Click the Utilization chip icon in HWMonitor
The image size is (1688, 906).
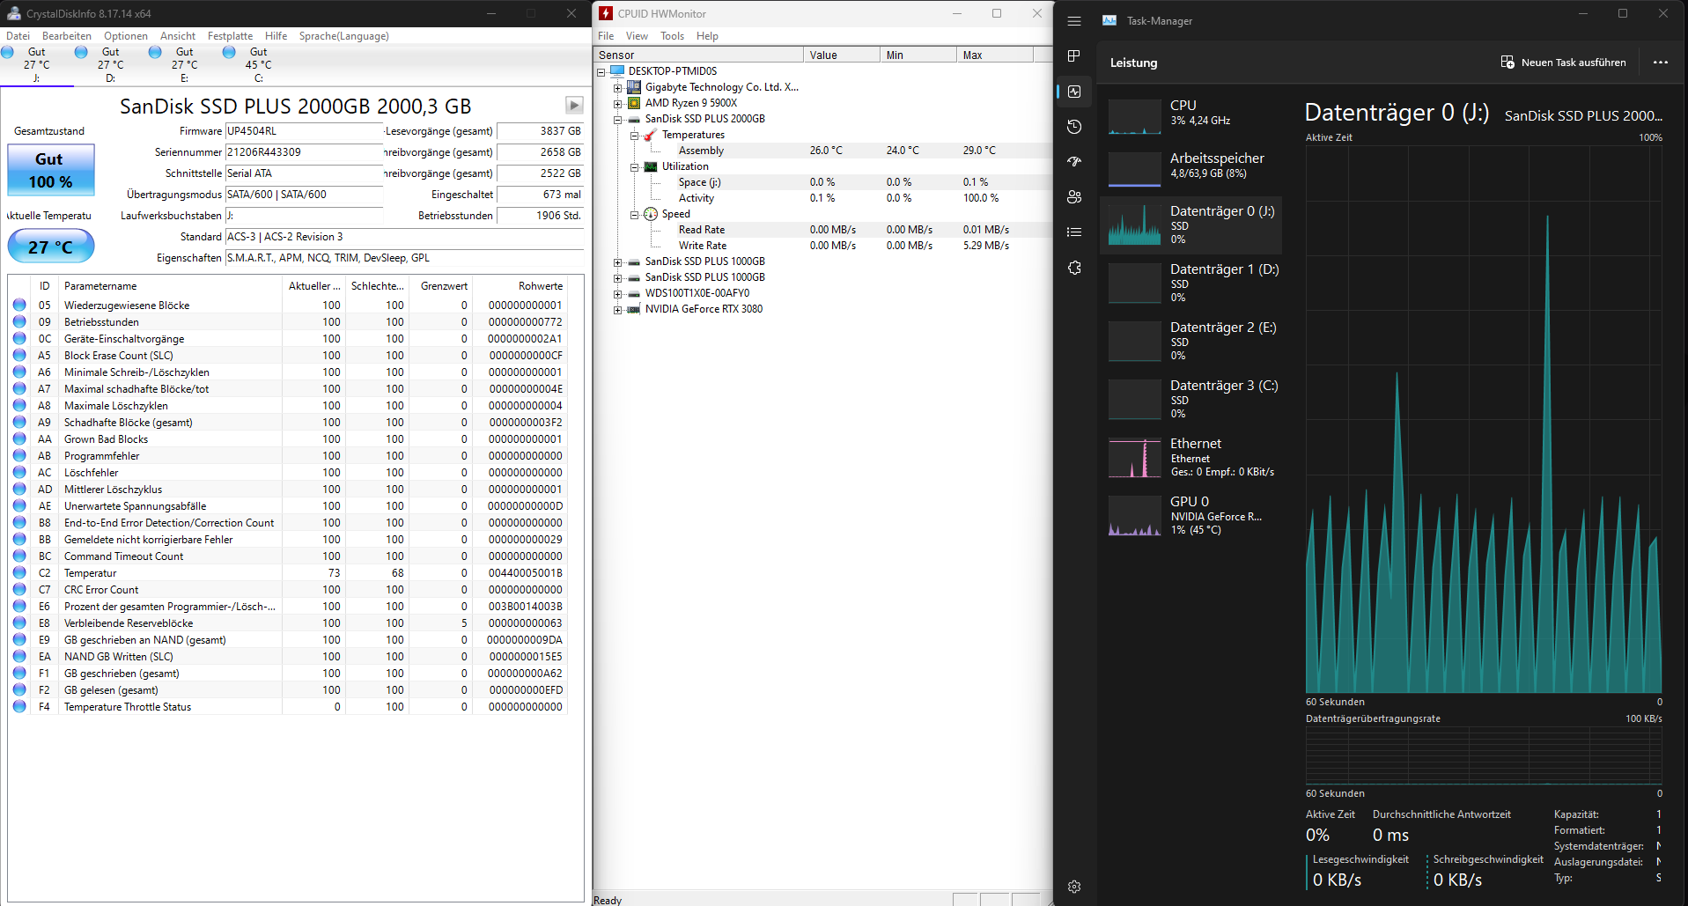point(651,166)
